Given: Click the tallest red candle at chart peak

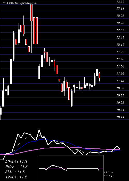Looking at the screenshot, I should (31, 13).
